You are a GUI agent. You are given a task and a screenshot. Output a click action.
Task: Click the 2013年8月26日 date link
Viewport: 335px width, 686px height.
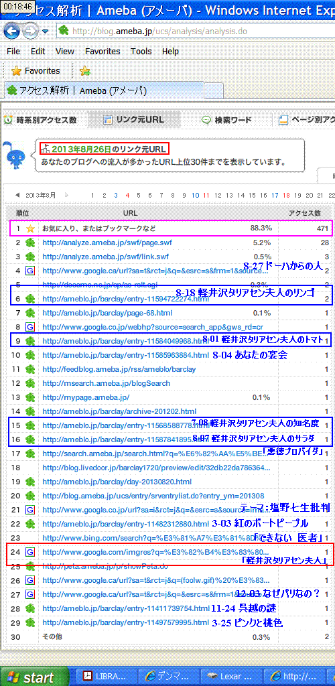click(83, 149)
